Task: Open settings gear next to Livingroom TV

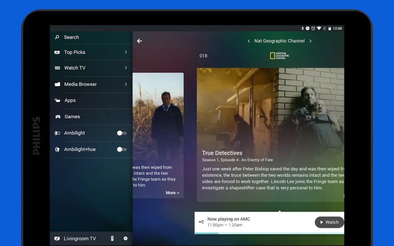Action: (125, 238)
